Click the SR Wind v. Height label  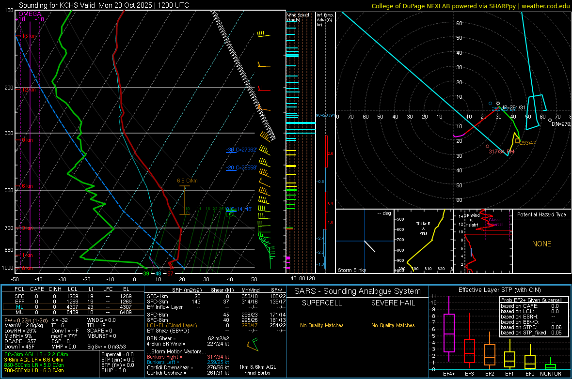[472, 220]
